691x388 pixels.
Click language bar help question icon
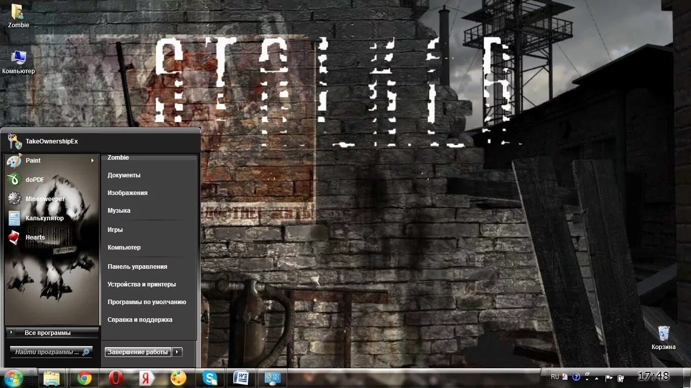pos(576,377)
